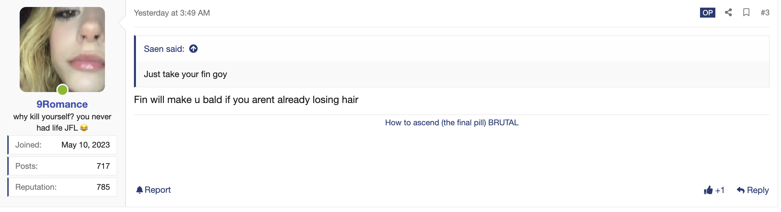This screenshot has height=212, width=781.
Task: Click the Posts count 717
Action: [103, 166]
